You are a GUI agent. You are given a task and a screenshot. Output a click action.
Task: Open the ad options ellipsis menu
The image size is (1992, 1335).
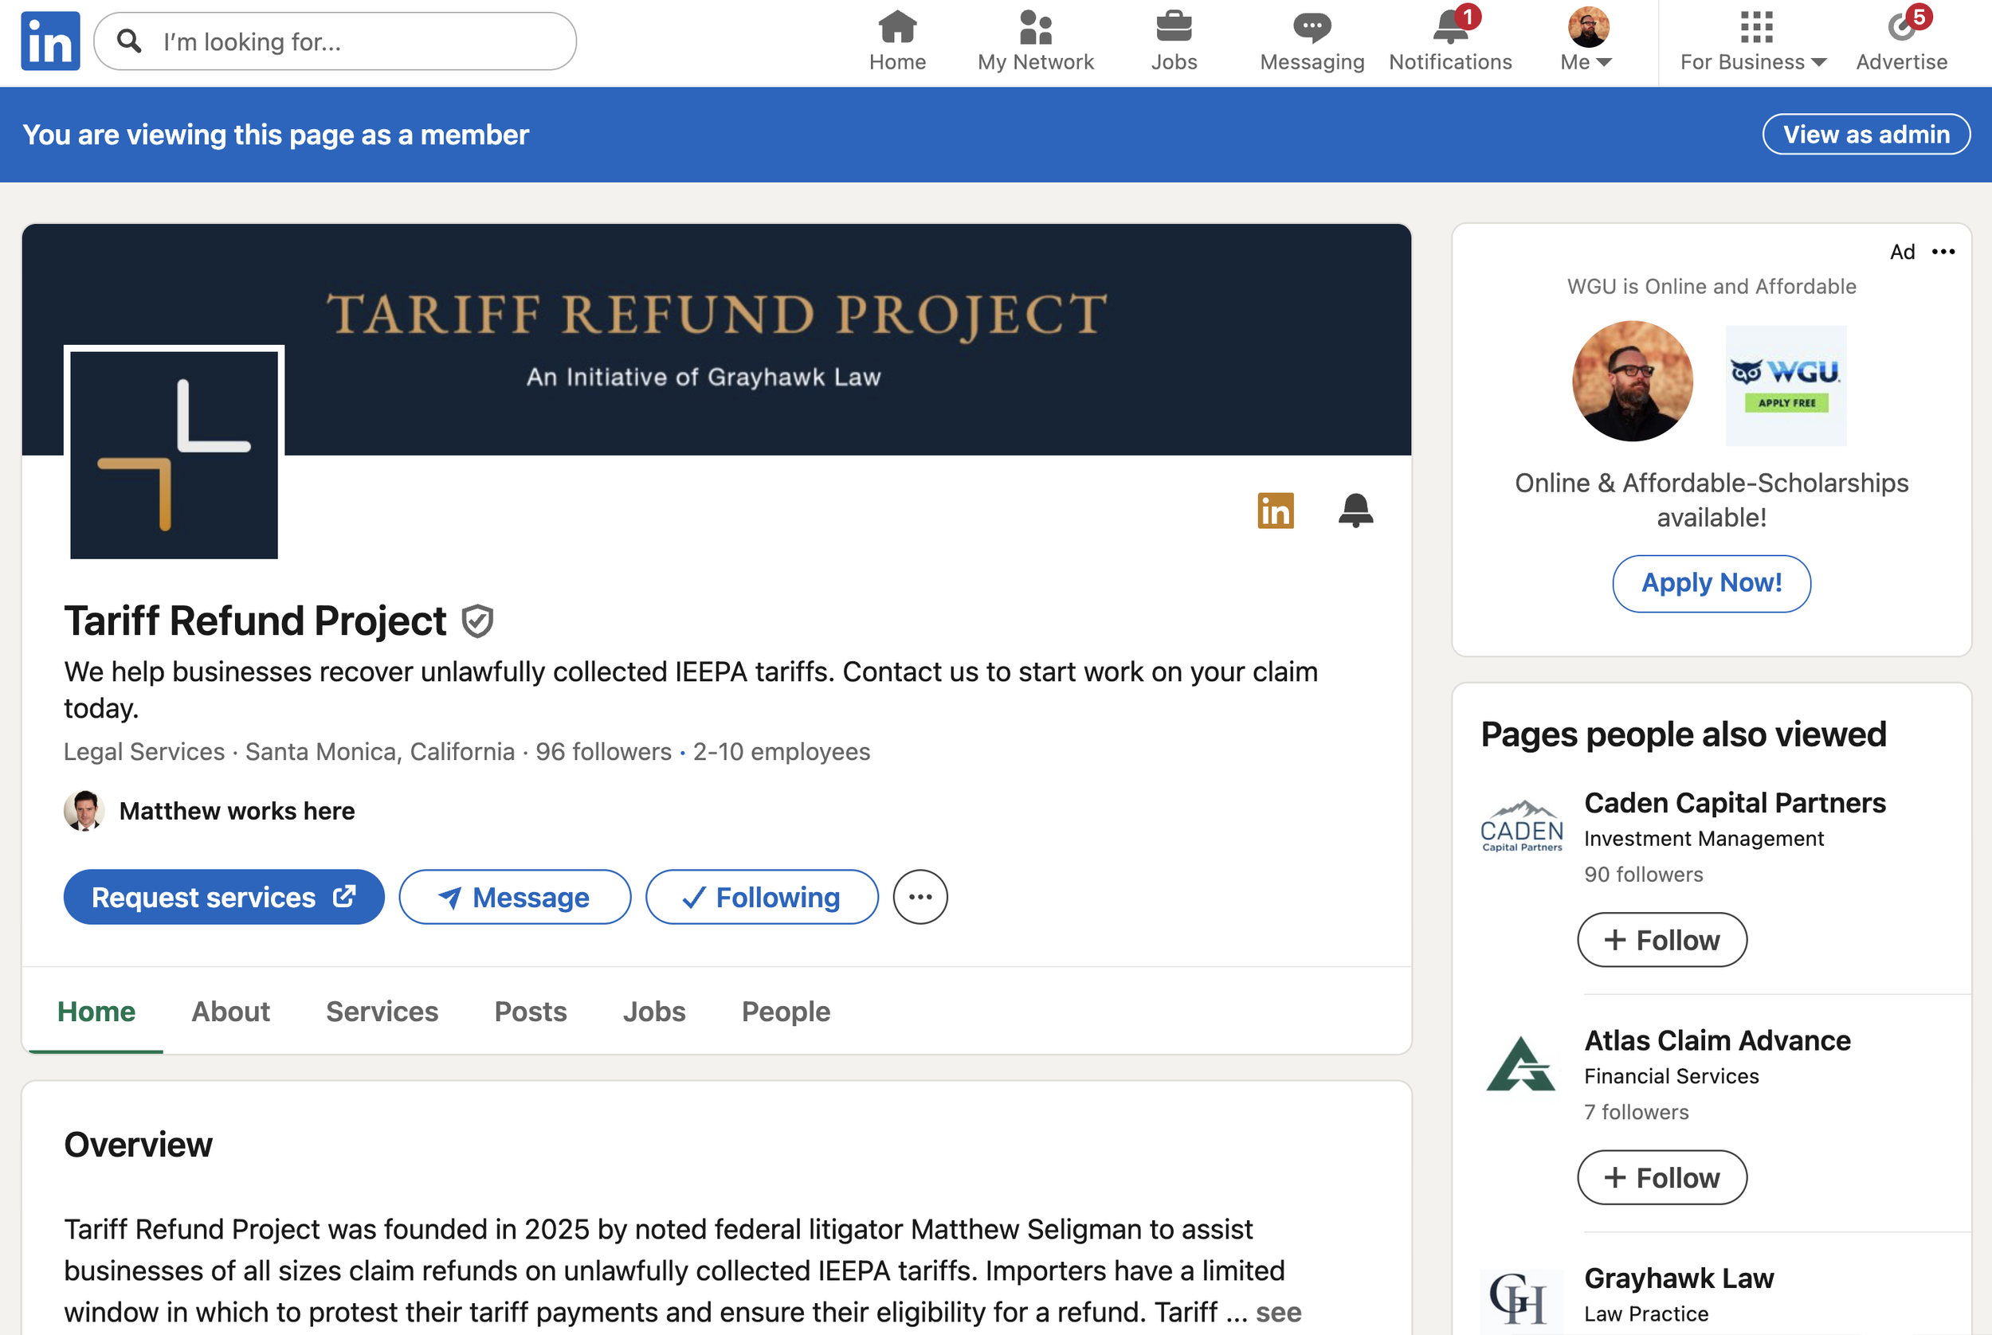[x=1944, y=251]
